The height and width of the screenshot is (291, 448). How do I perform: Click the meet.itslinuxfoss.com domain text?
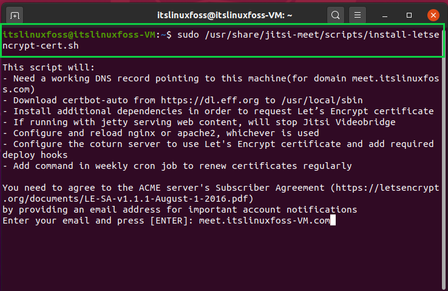(395, 78)
